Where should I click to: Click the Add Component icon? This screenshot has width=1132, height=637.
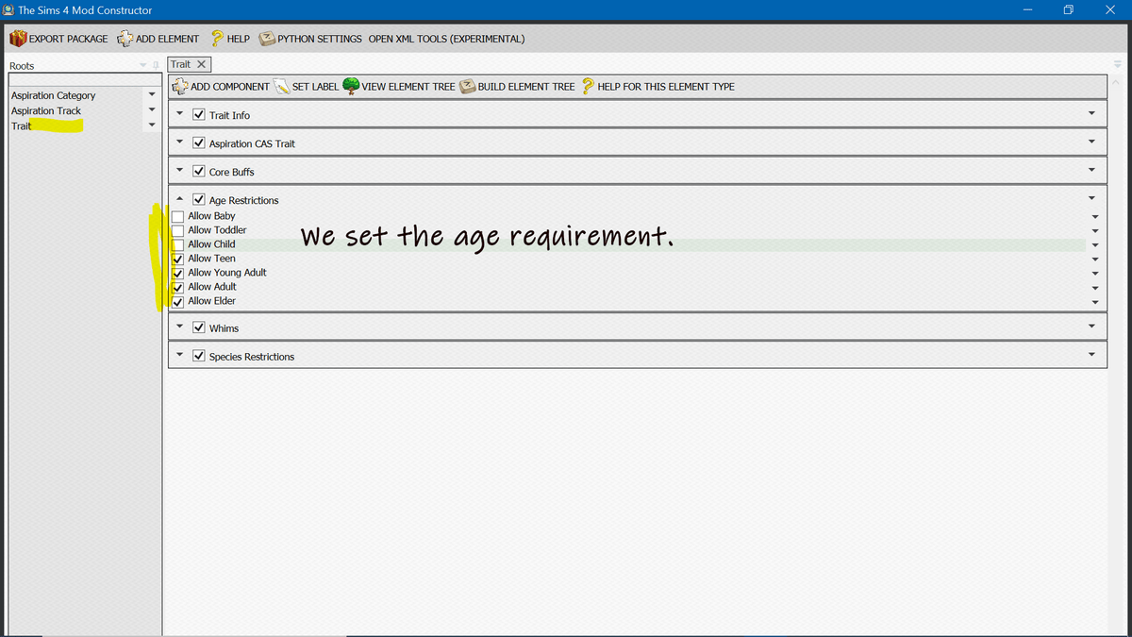coord(178,86)
